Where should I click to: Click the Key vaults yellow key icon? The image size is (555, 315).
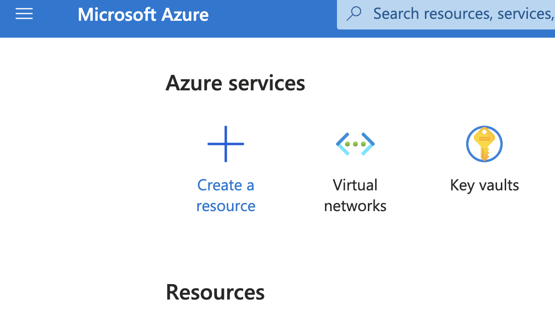(484, 143)
